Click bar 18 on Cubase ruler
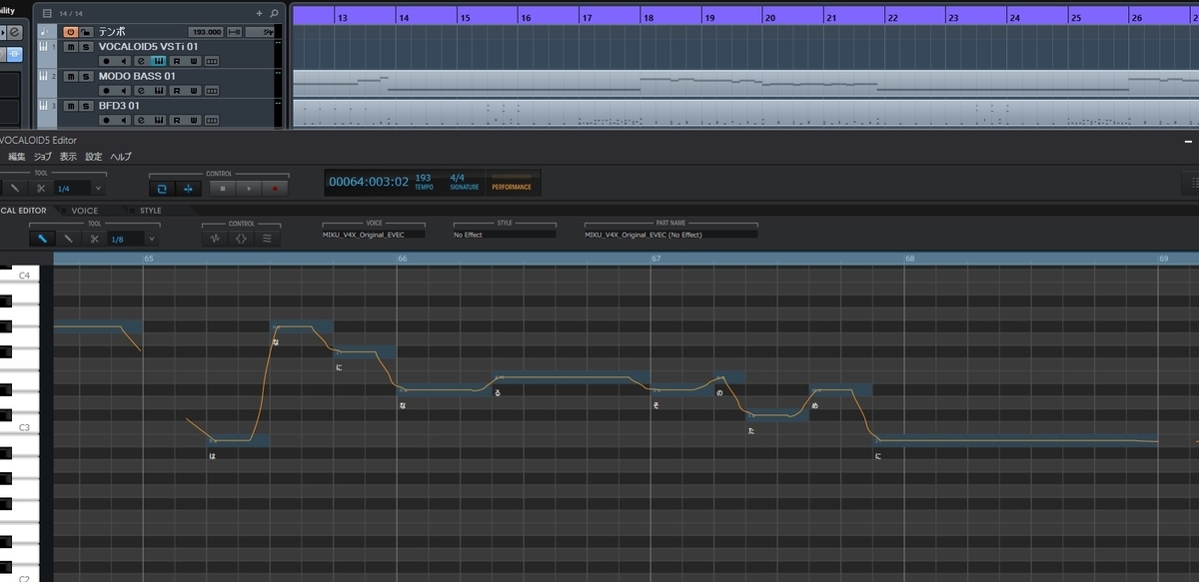The height and width of the screenshot is (582, 1199). click(x=649, y=18)
